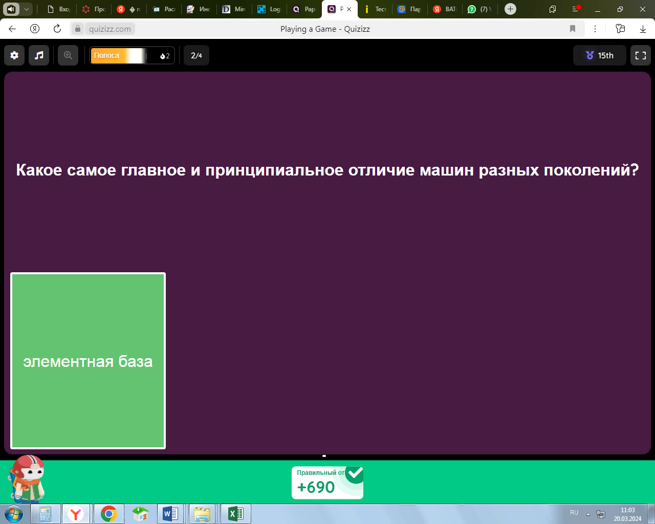Screen dimensions: 655x524
Task: Select the answer элементная база
Action: point(88,361)
